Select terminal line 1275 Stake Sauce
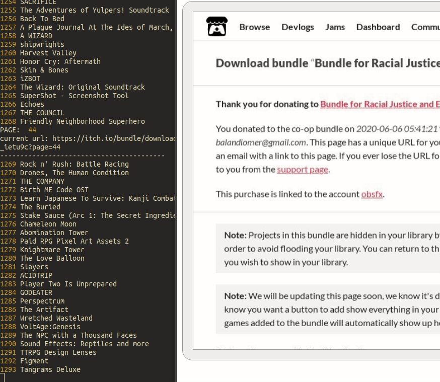This screenshot has width=440, height=382. click(88, 215)
